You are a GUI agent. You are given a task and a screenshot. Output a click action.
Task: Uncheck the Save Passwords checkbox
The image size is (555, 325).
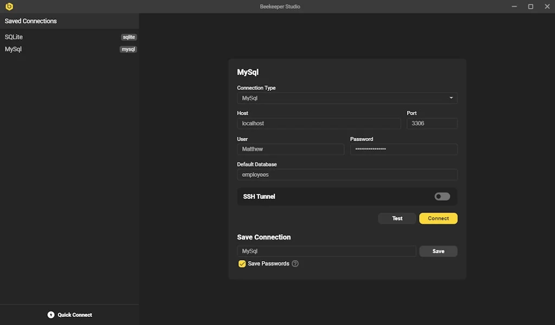(x=242, y=263)
